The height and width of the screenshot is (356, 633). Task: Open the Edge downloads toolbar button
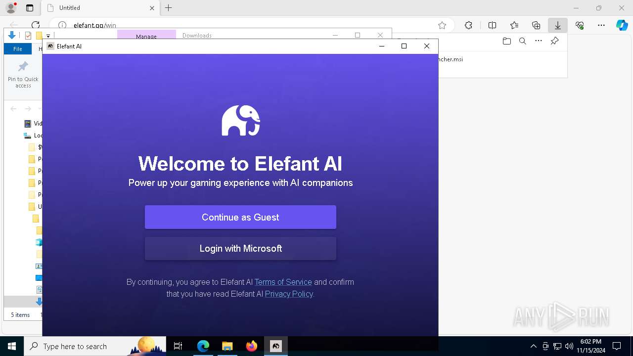tap(557, 25)
